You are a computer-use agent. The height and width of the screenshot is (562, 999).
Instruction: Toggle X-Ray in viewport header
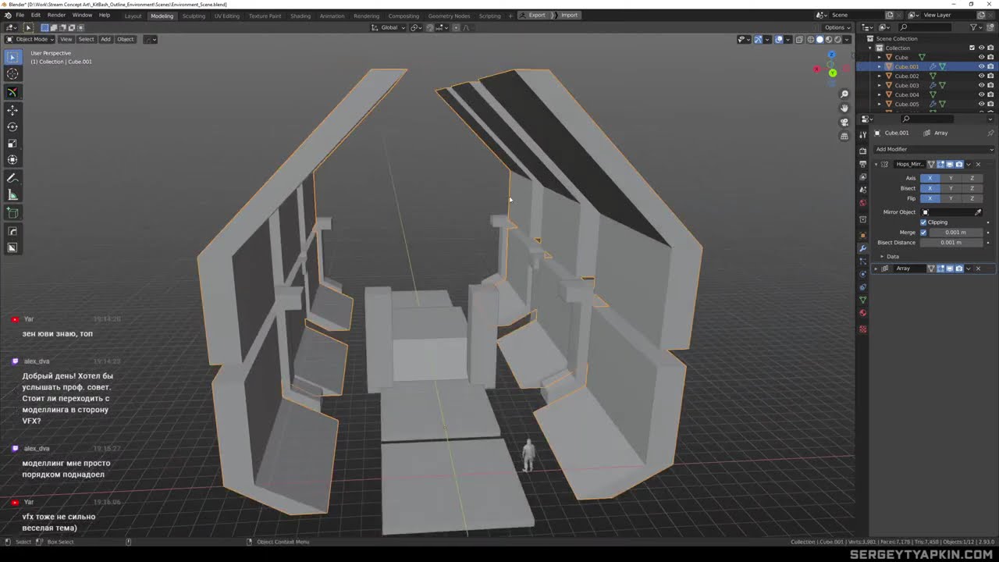click(798, 39)
